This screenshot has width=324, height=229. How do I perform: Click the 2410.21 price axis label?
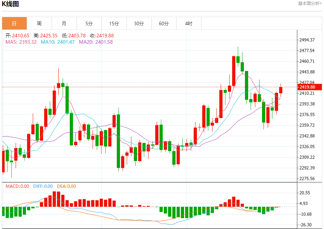tap(307, 93)
